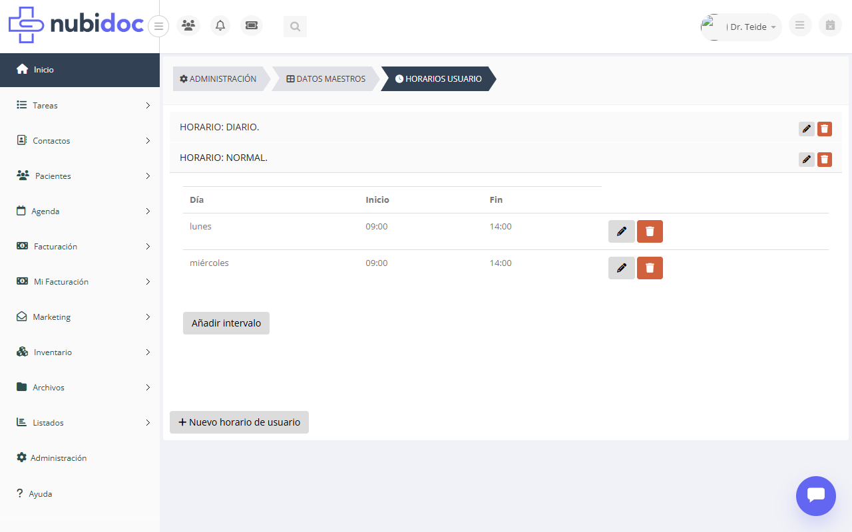Open Ayuda in sidebar
Image resolution: width=852 pixels, height=532 pixels.
coord(80,493)
